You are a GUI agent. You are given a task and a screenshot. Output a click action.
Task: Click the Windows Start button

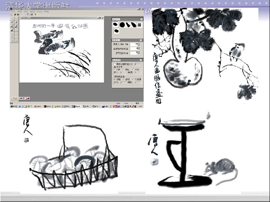[x=13, y=107]
